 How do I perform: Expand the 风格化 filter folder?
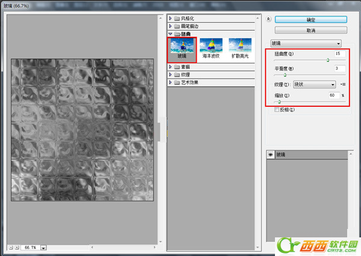[170, 18]
